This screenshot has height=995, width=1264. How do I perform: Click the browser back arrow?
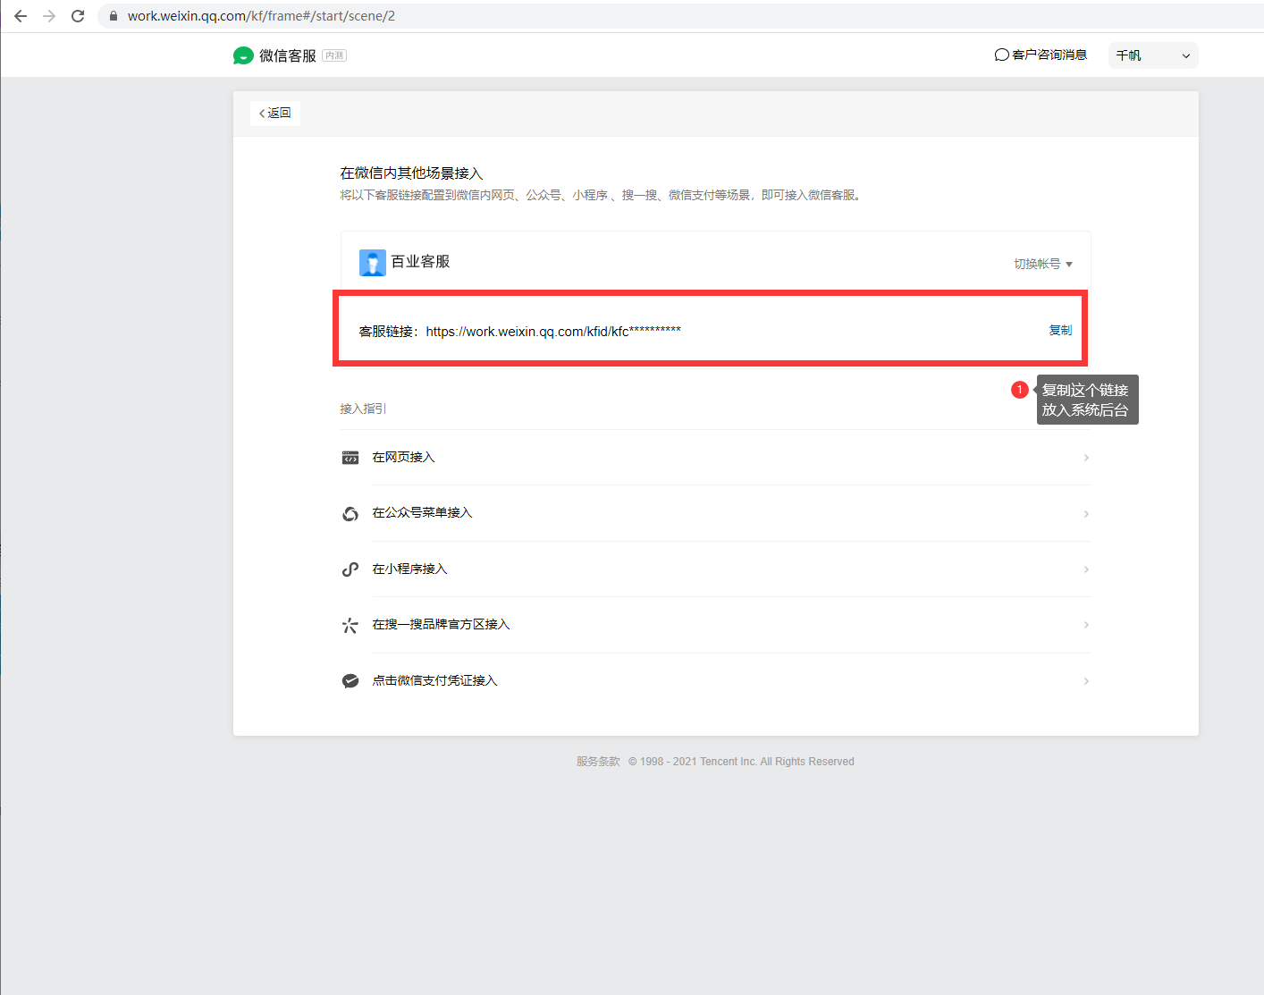click(21, 16)
